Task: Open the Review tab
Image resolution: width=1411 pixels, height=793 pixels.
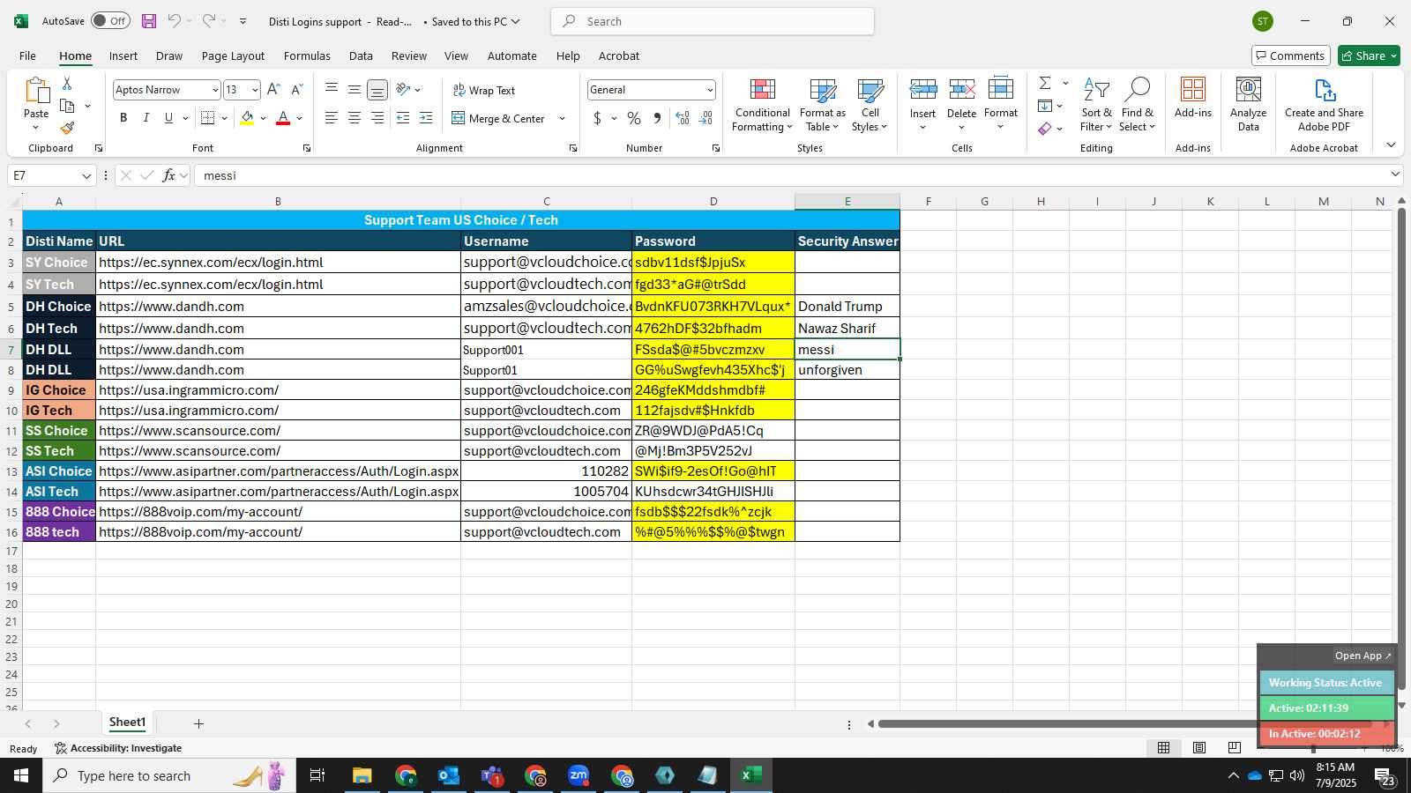Action: (409, 56)
